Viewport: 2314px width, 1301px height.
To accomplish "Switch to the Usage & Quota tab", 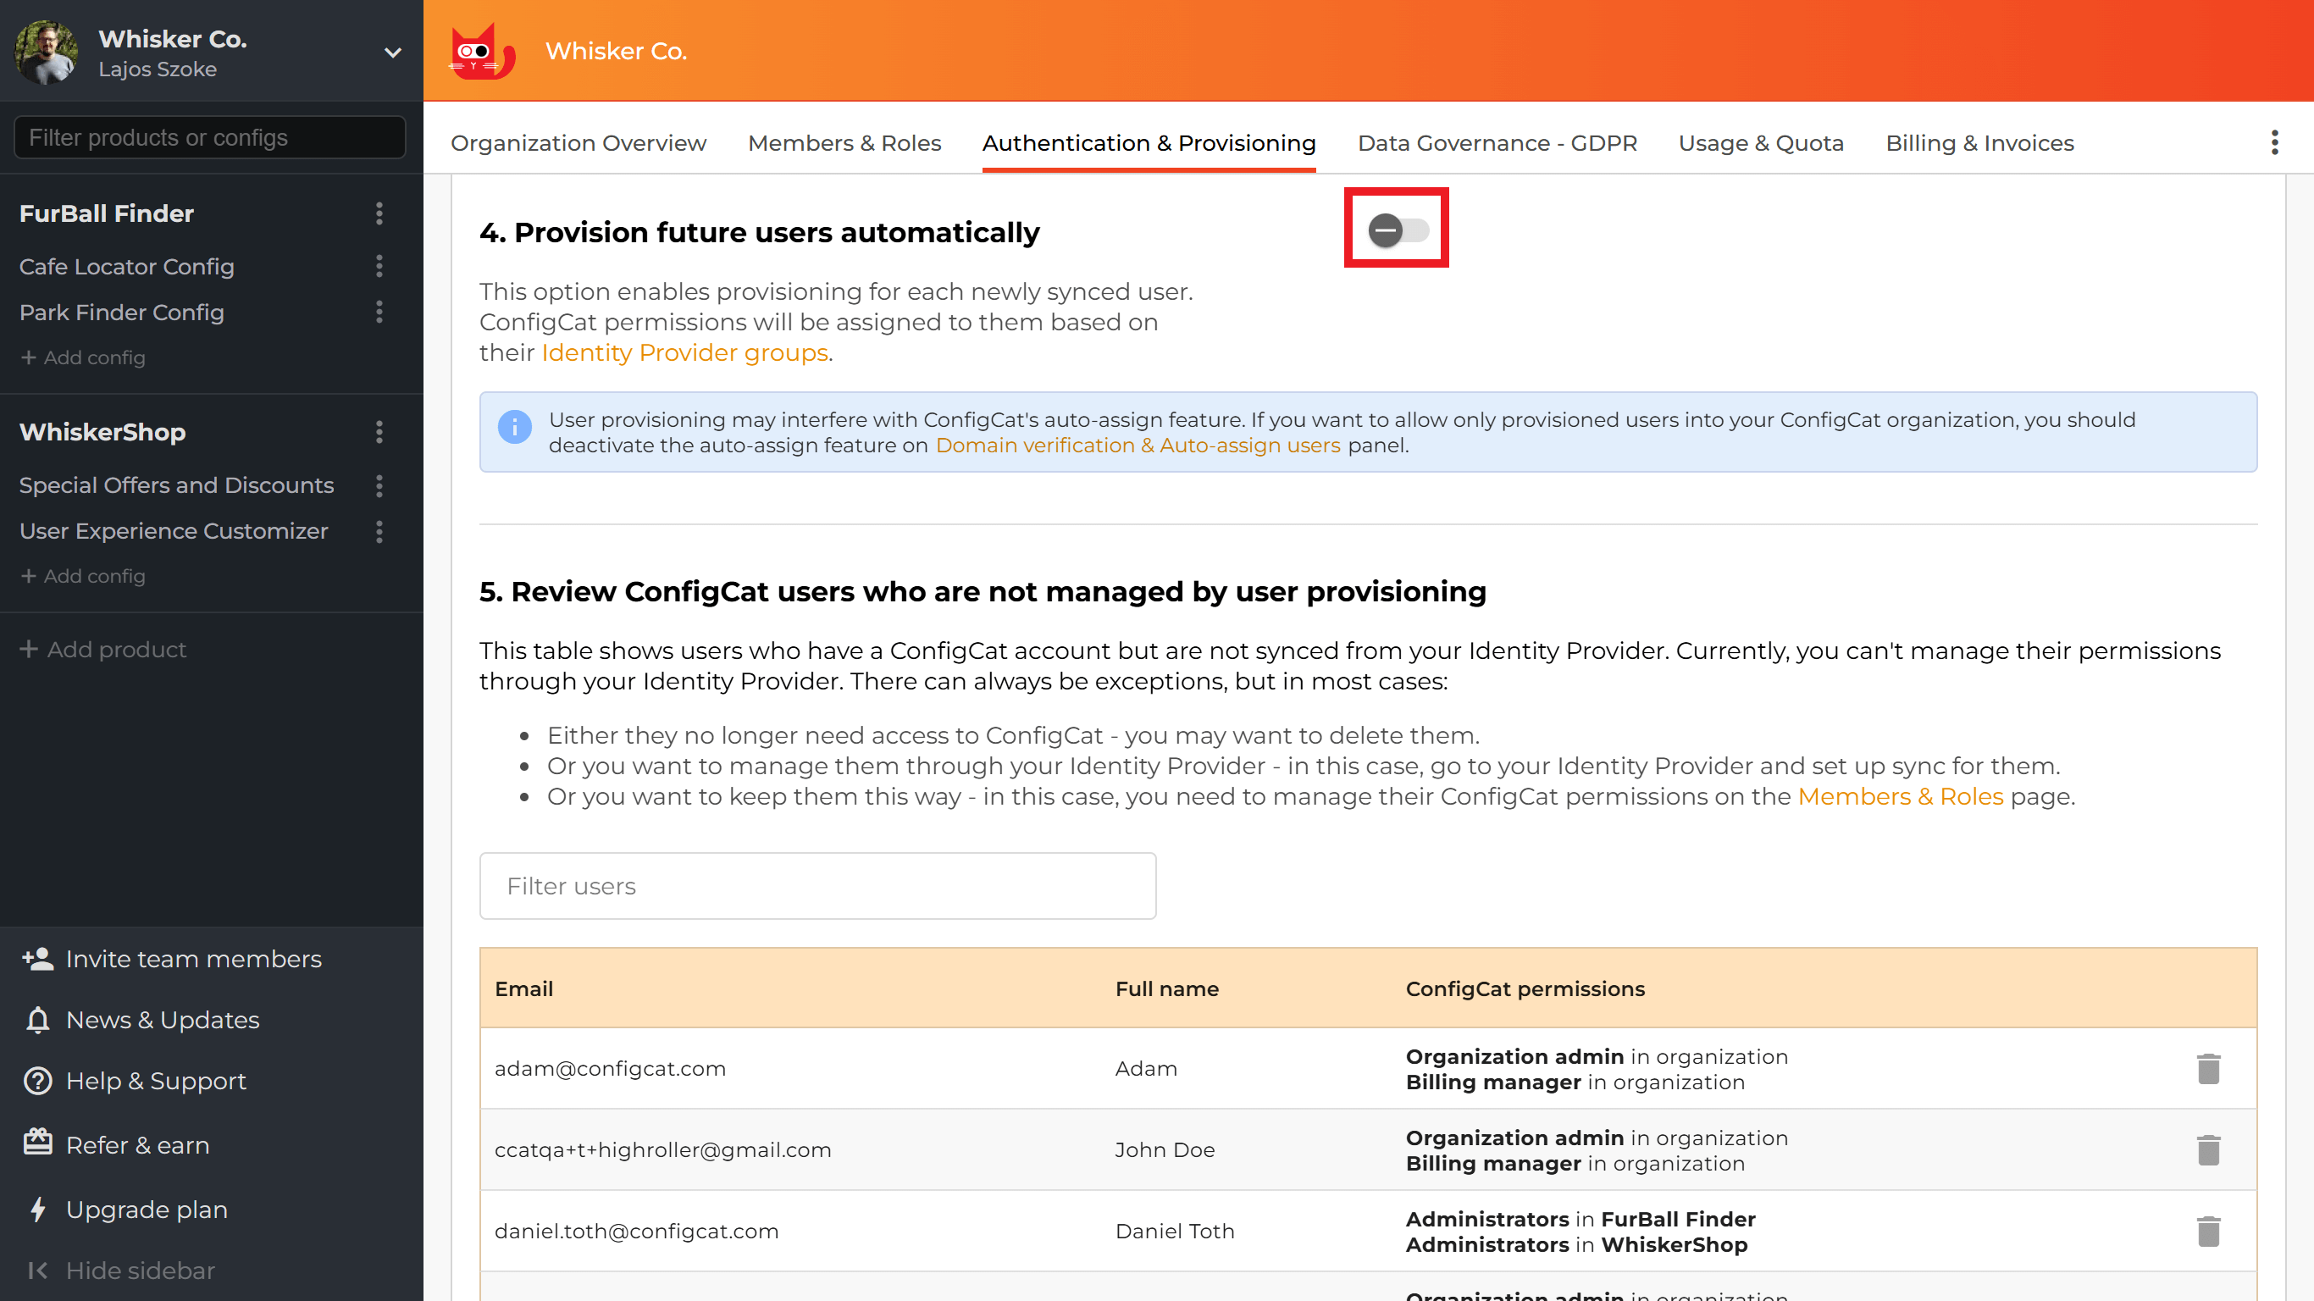I will tap(1760, 143).
